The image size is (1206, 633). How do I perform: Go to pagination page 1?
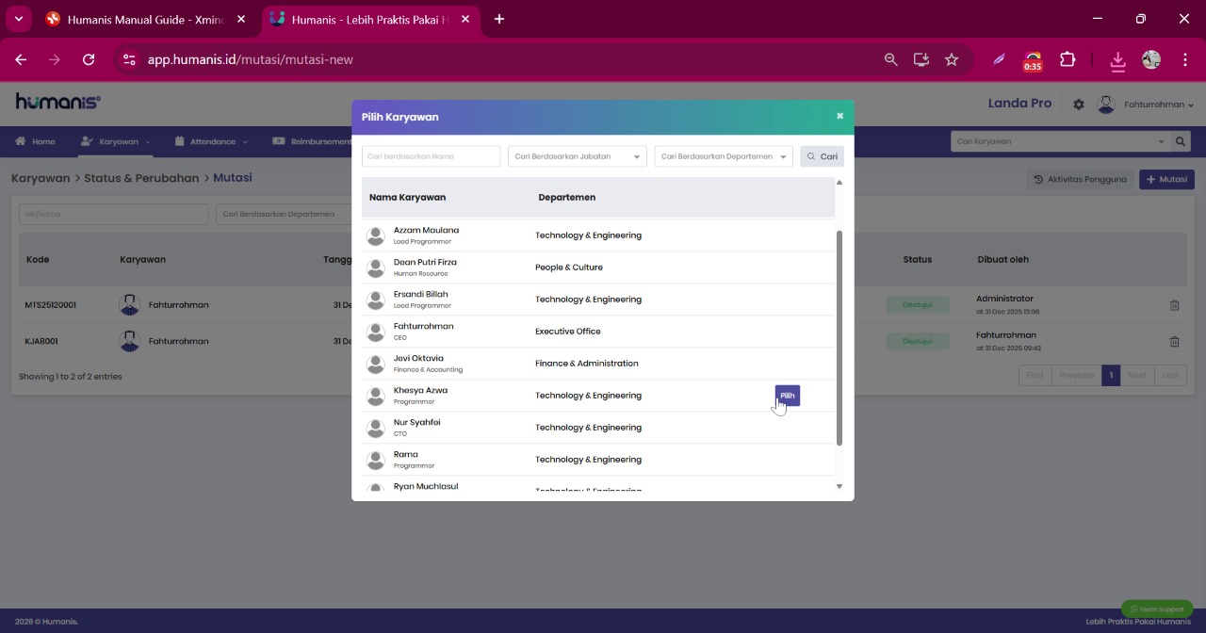[x=1111, y=375]
